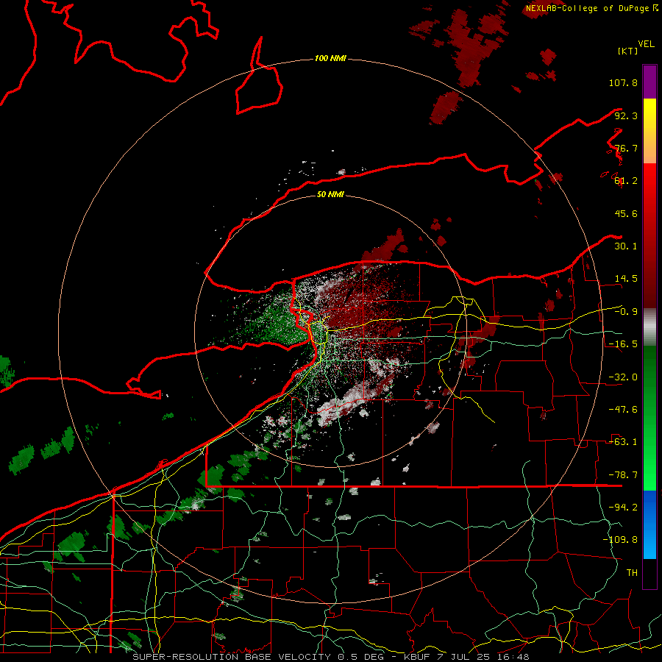Click the 100 NMI range ring label
The width and height of the screenshot is (662, 662).
tap(330, 58)
